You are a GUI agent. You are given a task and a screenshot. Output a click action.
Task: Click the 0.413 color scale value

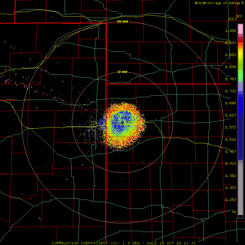[231, 164]
